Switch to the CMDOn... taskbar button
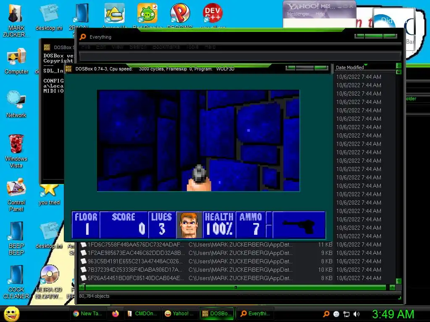 [142, 314]
